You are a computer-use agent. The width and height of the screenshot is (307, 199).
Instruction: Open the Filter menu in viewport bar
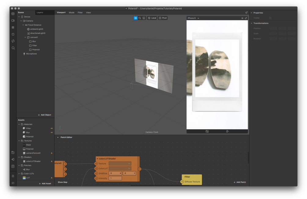click(x=80, y=13)
